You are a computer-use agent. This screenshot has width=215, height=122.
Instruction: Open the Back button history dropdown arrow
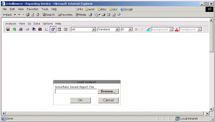pos(15,15)
